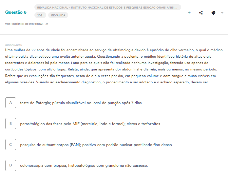228x174 pixels.
Task: Pick answer option D box
Action: [x=10, y=165]
